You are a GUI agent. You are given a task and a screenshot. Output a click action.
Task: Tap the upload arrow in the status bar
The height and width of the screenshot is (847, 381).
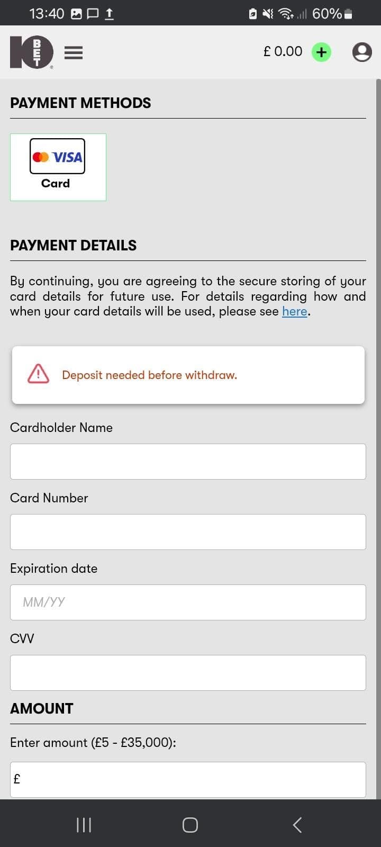[111, 13]
